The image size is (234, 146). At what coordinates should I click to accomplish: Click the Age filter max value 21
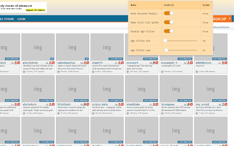tap(204, 50)
